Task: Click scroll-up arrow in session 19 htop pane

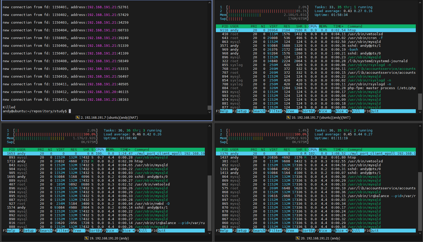Action: tap(209, 126)
